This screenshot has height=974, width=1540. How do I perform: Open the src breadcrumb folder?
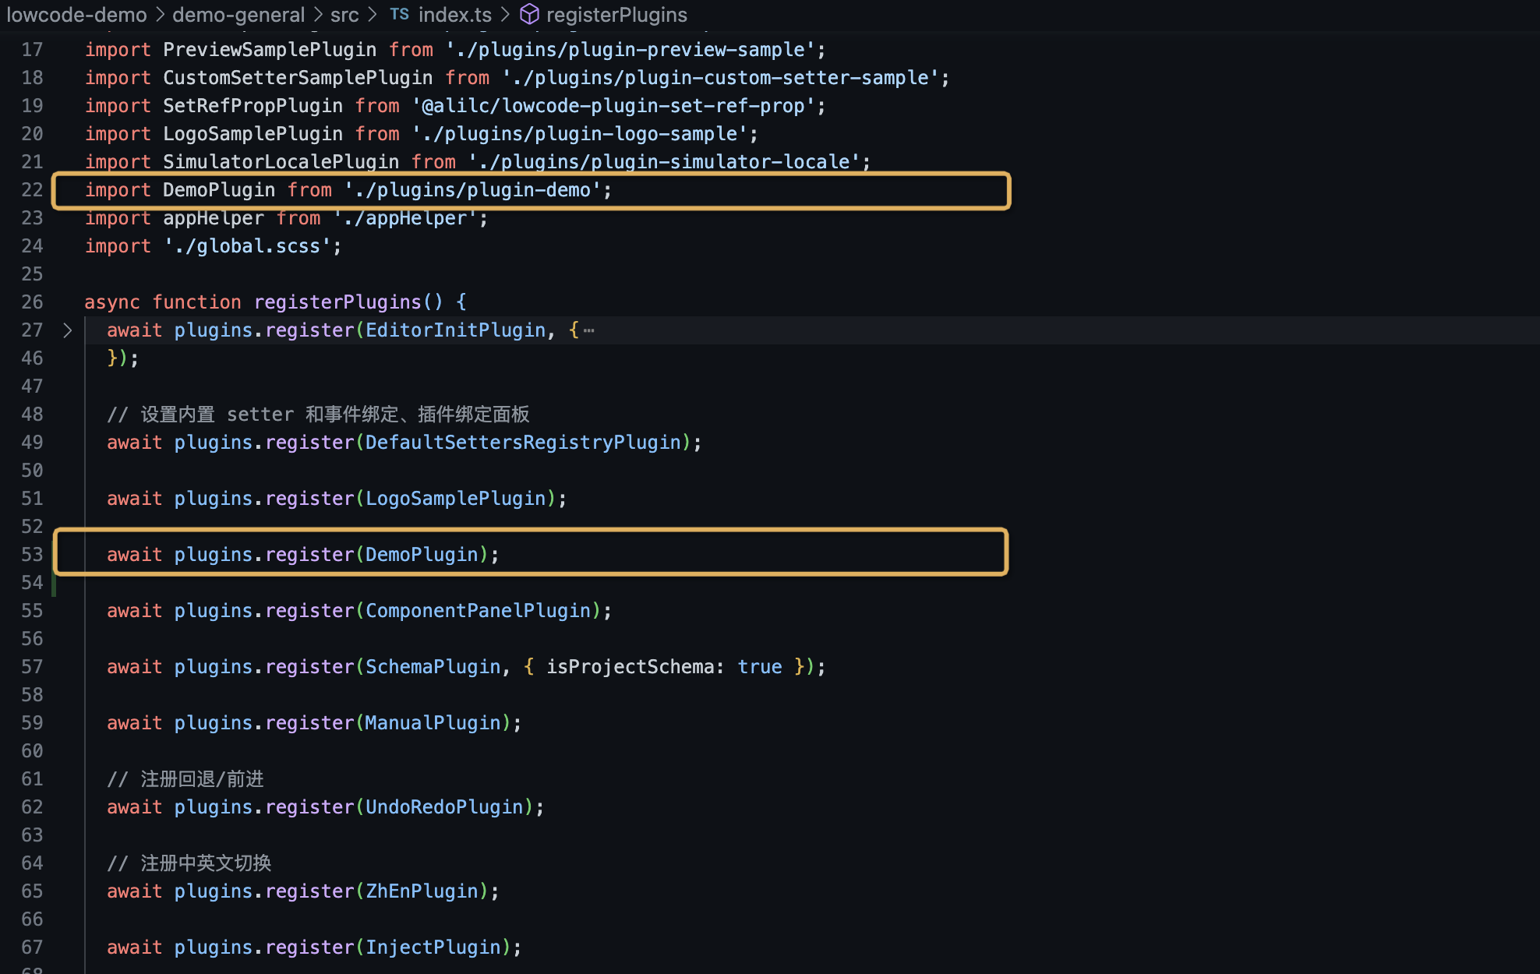344,14
